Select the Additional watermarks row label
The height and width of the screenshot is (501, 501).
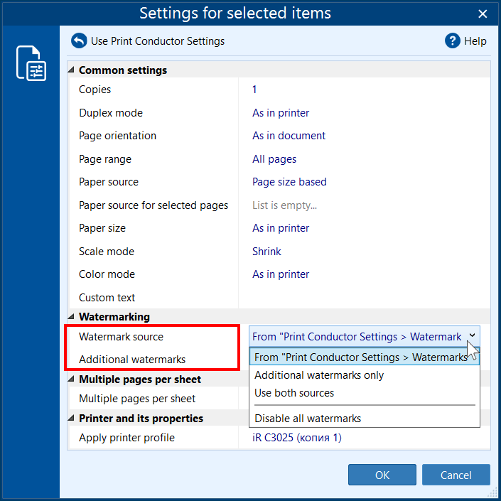coord(132,360)
